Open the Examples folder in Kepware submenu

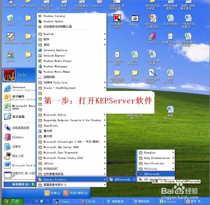pos(156,153)
